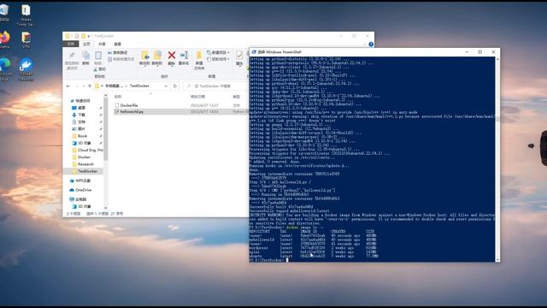Click the TestDocker address bar breadcrumb
This screenshot has height=308, width=547.
pyautogui.click(x=139, y=86)
